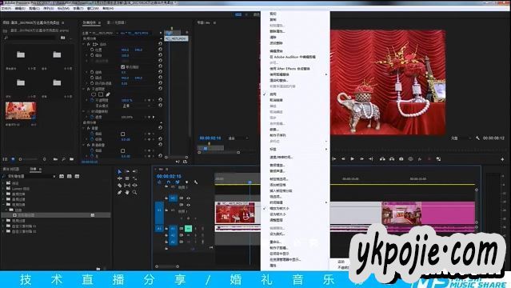Unmute the green-highlighted A1 mute button

pos(188,228)
